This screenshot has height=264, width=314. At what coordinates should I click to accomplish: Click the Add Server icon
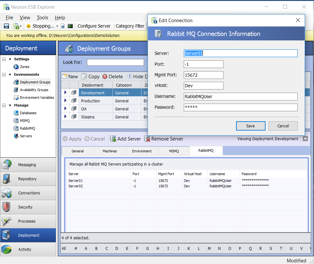pos(113,139)
